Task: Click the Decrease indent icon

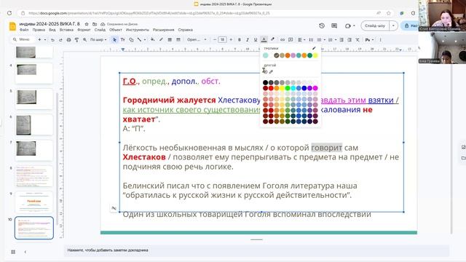Action: tap(341, 40)
